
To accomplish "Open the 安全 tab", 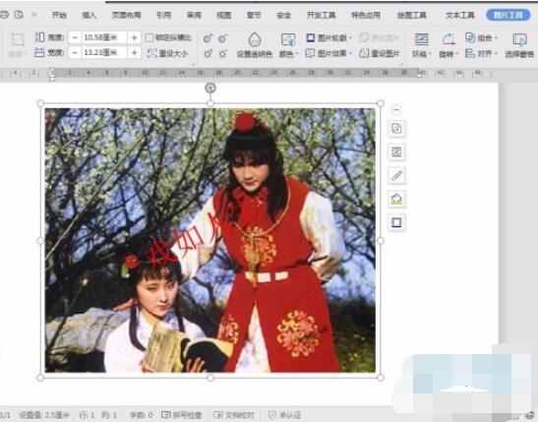I will pos(284,15).
